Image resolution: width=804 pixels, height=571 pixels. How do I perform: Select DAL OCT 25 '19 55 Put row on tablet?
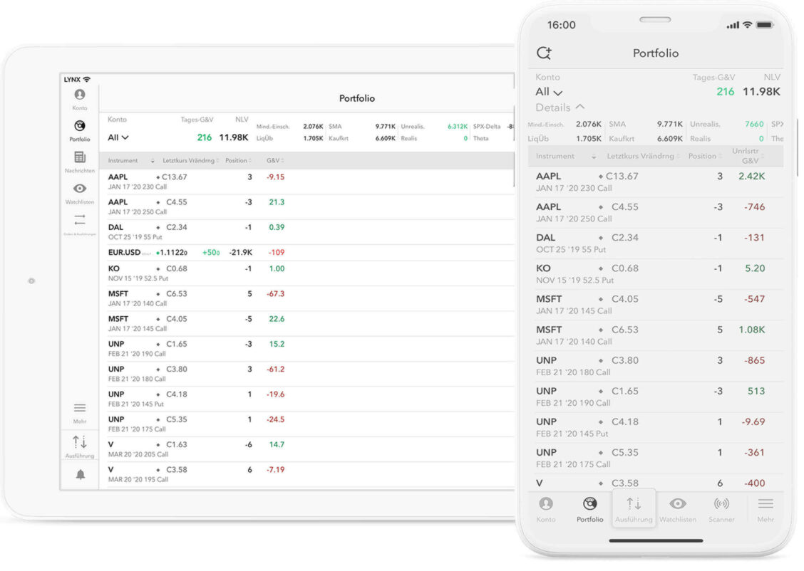[306, 232]
